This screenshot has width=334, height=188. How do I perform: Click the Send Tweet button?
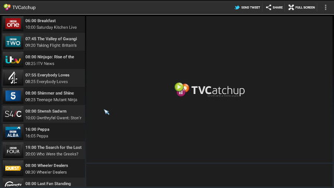pos(247,7)
